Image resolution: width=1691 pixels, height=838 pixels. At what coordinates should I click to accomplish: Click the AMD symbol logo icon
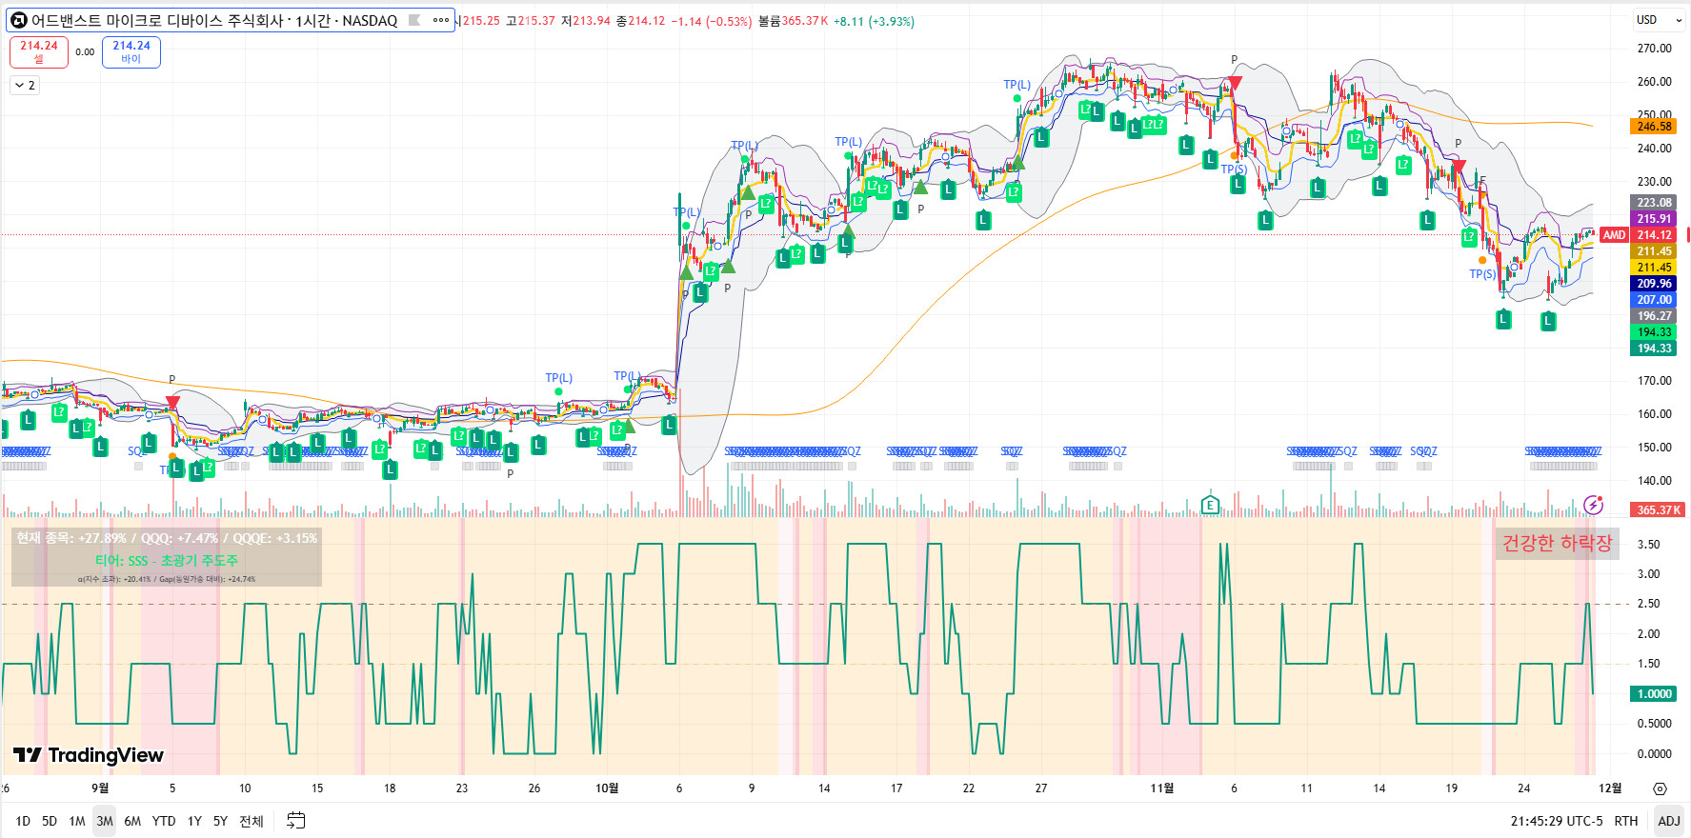(18, 20)
